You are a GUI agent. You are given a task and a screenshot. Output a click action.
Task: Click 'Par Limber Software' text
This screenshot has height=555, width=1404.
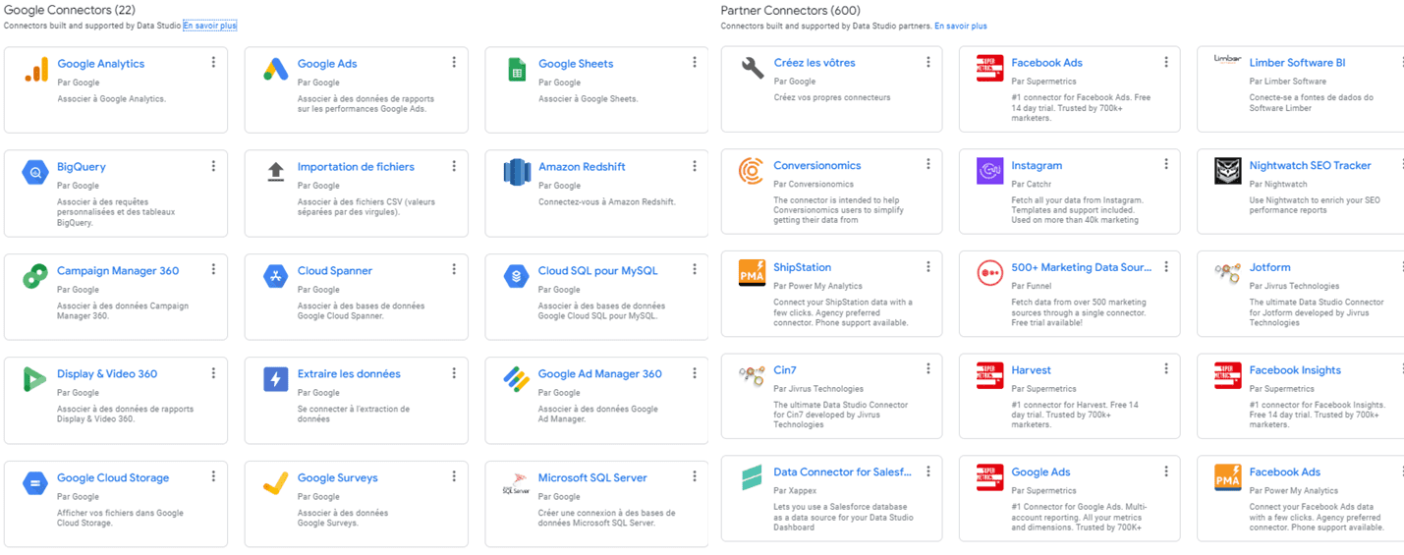pos(1287,82)
